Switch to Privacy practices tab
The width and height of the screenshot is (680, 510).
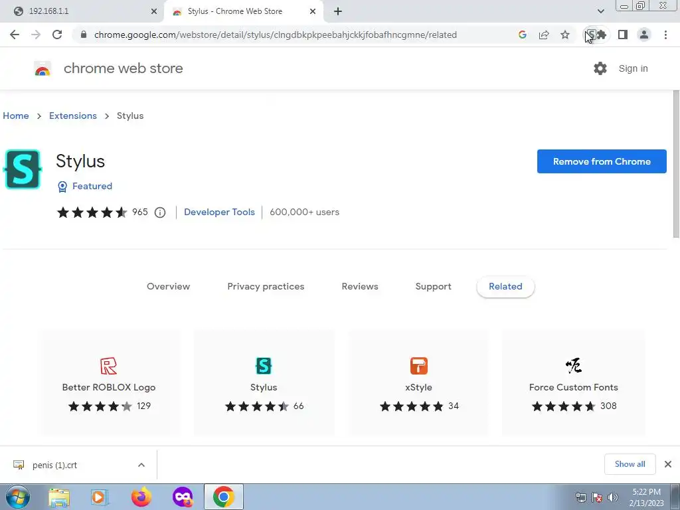[266, 286]
